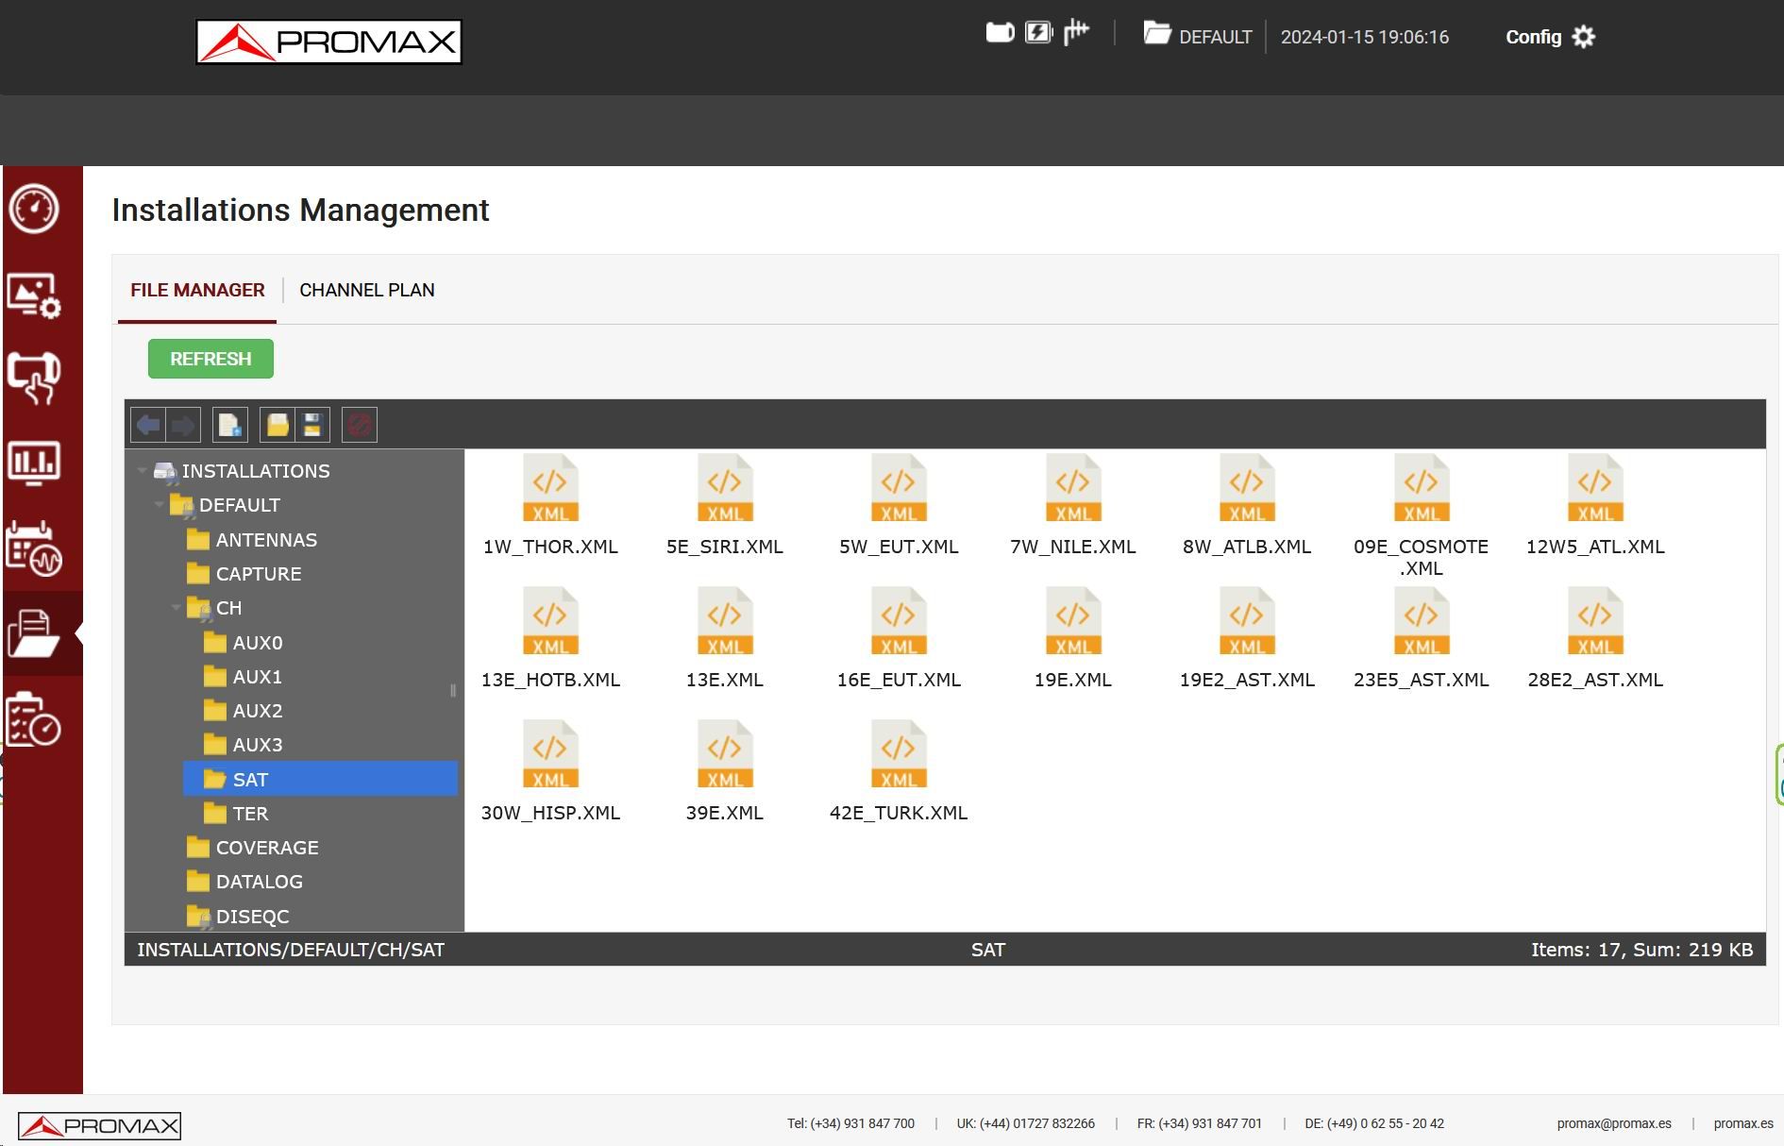Open the gauge dashboard sidebar icon
1784x1146 pixels.
[35, 209]
